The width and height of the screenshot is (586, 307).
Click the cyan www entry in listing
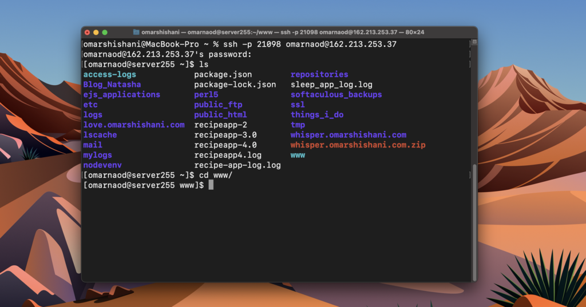pos(298,155)
